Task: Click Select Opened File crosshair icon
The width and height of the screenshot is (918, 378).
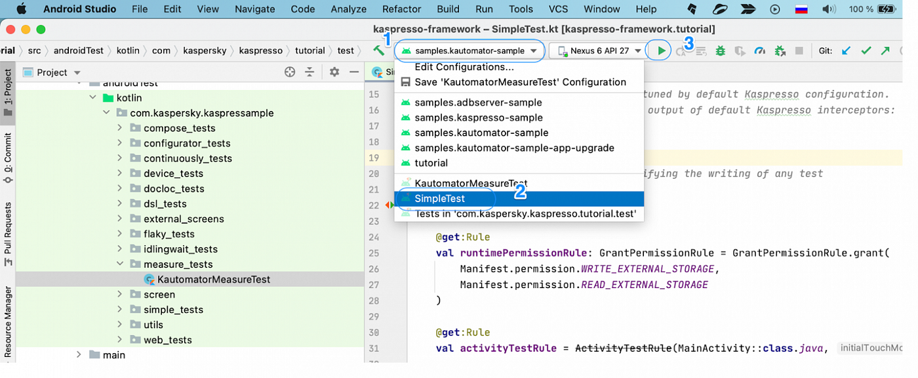Action: click(290, 72)
